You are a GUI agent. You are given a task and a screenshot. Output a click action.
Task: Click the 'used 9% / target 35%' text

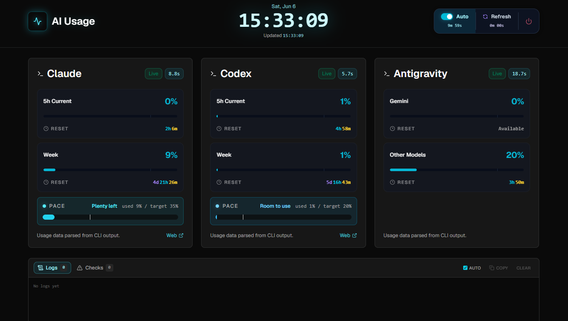tap(150, 206)
